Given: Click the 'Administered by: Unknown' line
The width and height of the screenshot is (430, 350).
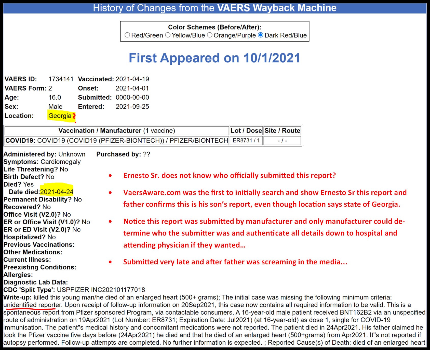Looking at the screenshot, I should coord(44,154).
